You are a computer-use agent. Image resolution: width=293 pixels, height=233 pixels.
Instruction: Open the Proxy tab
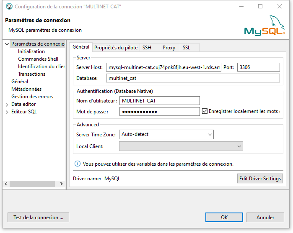169,48
